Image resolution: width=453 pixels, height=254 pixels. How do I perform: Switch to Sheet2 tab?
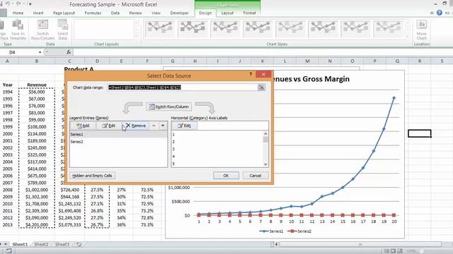41,244
